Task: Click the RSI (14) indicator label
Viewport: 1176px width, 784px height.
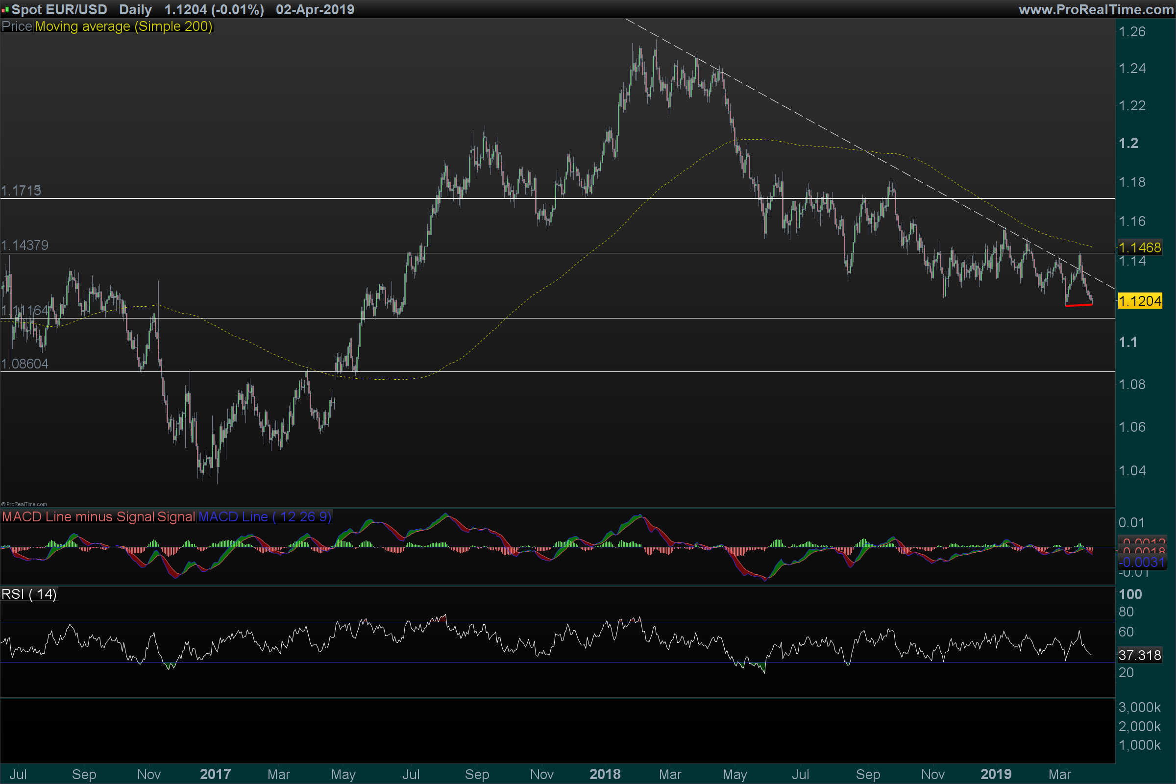Action: [x=29, y=594]
